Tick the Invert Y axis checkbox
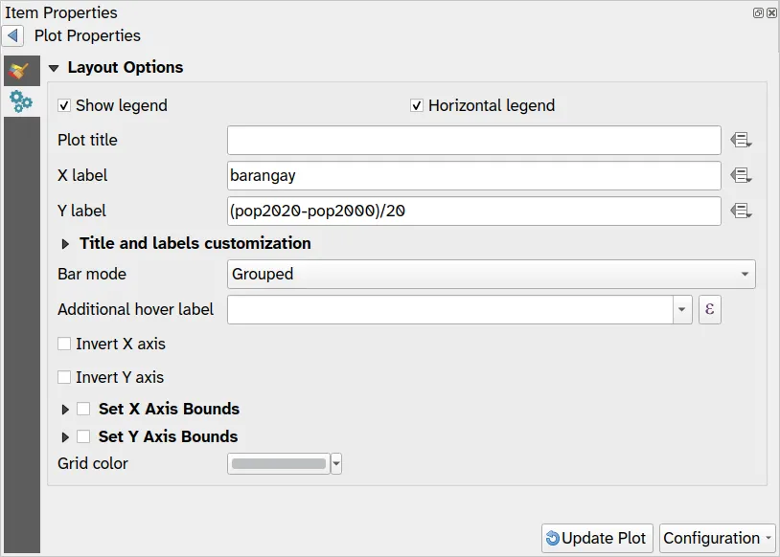This screenshot has width=780, height=557. (x=64, y=377)
